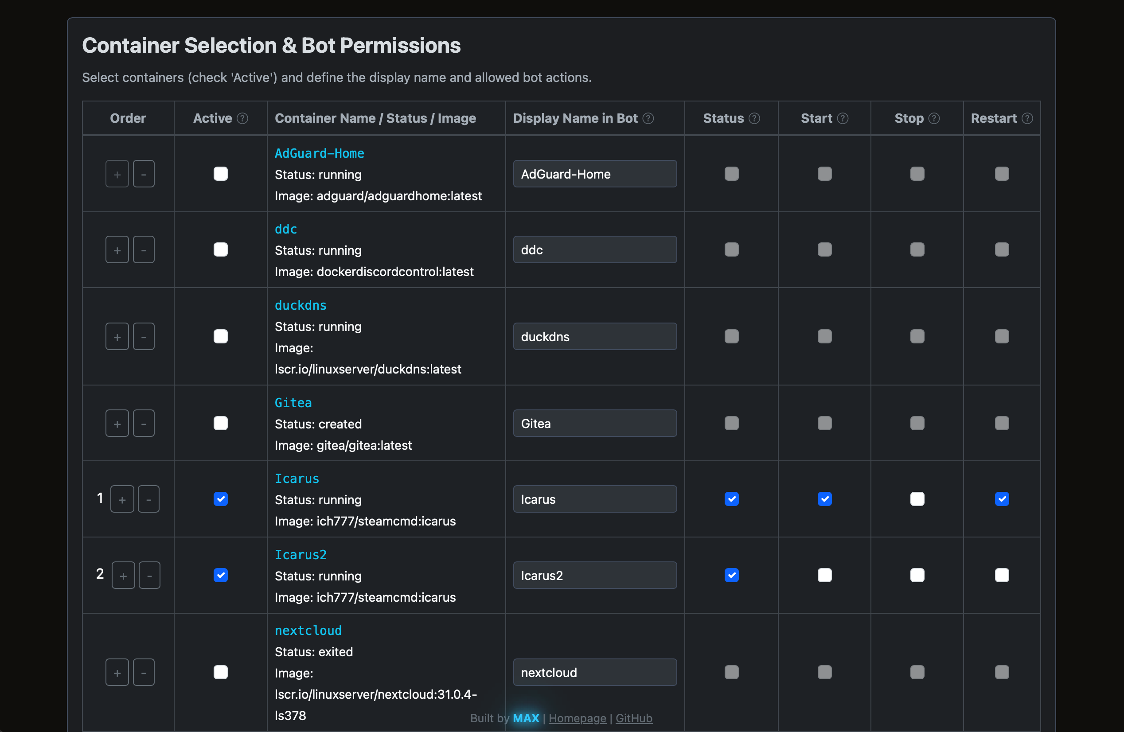
Task: Click 'Status: exited' text for nextcloud
Action: click(314, 652)
